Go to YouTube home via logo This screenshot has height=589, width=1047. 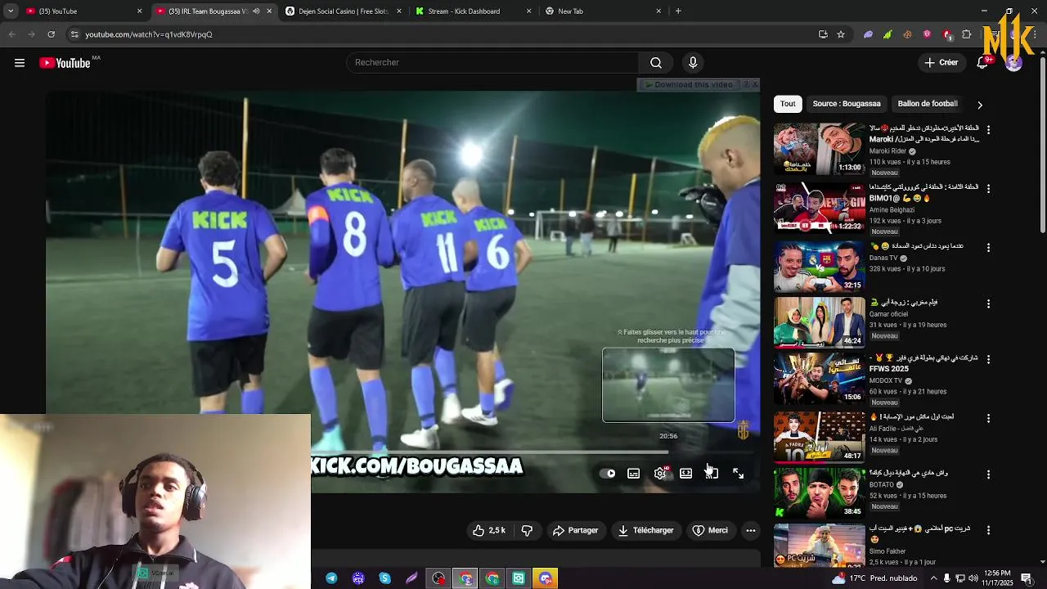click(65, 63)
